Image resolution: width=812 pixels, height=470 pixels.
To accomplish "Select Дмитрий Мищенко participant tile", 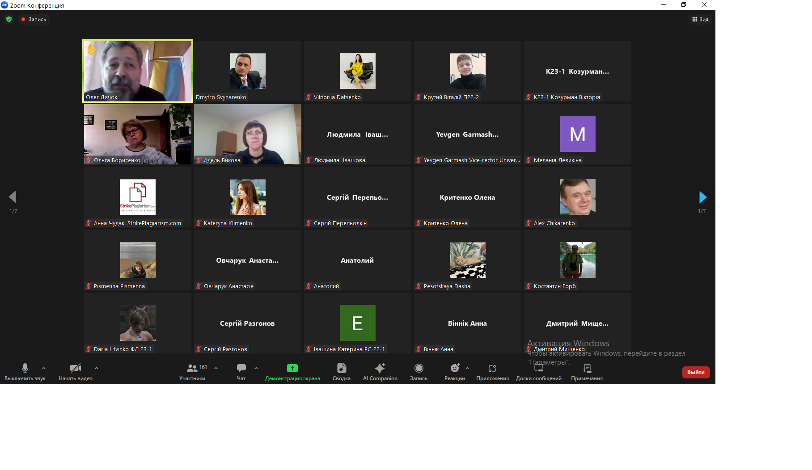I will pyautogui.click(x=578, y=323).
